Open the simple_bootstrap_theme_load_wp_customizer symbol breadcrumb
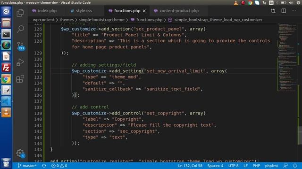 click(x=218, y=20)
